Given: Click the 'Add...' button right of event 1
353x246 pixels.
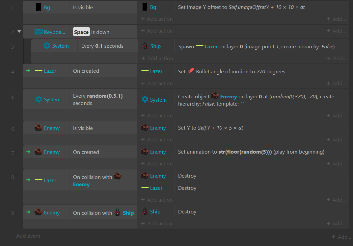Looking at the screenshot, I should [x=336, y=19].
